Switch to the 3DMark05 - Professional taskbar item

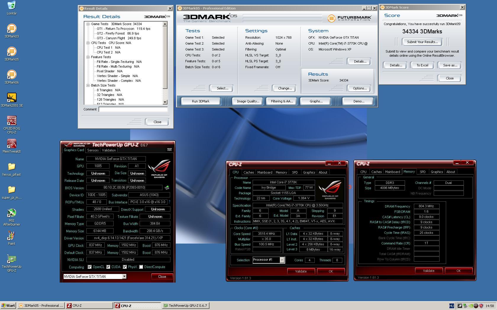click(41, 306)
